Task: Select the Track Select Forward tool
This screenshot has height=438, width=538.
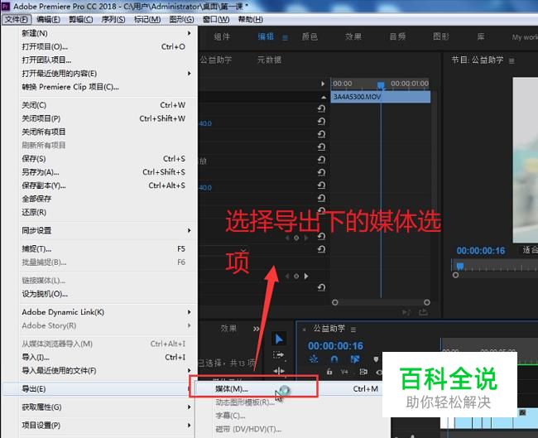Action: 279,355
